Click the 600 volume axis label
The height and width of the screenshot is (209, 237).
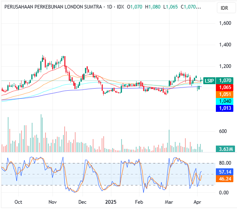click(x=223, y=131)
